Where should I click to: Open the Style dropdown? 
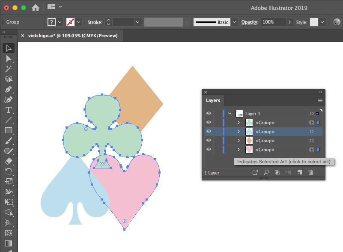[x=322, y=22]
